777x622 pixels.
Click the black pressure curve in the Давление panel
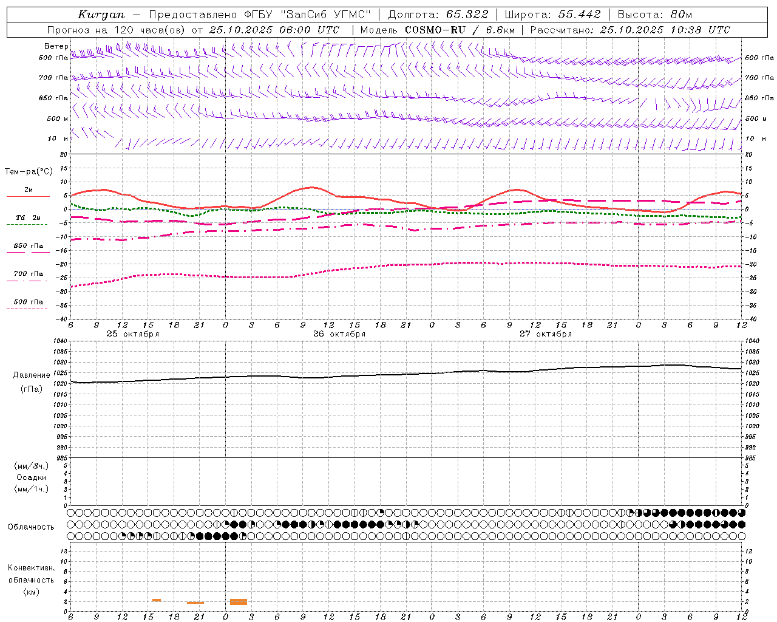(407, 374)
